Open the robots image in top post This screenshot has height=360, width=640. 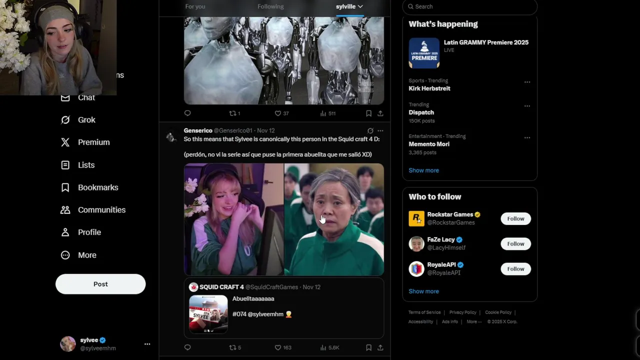(284, 60)
